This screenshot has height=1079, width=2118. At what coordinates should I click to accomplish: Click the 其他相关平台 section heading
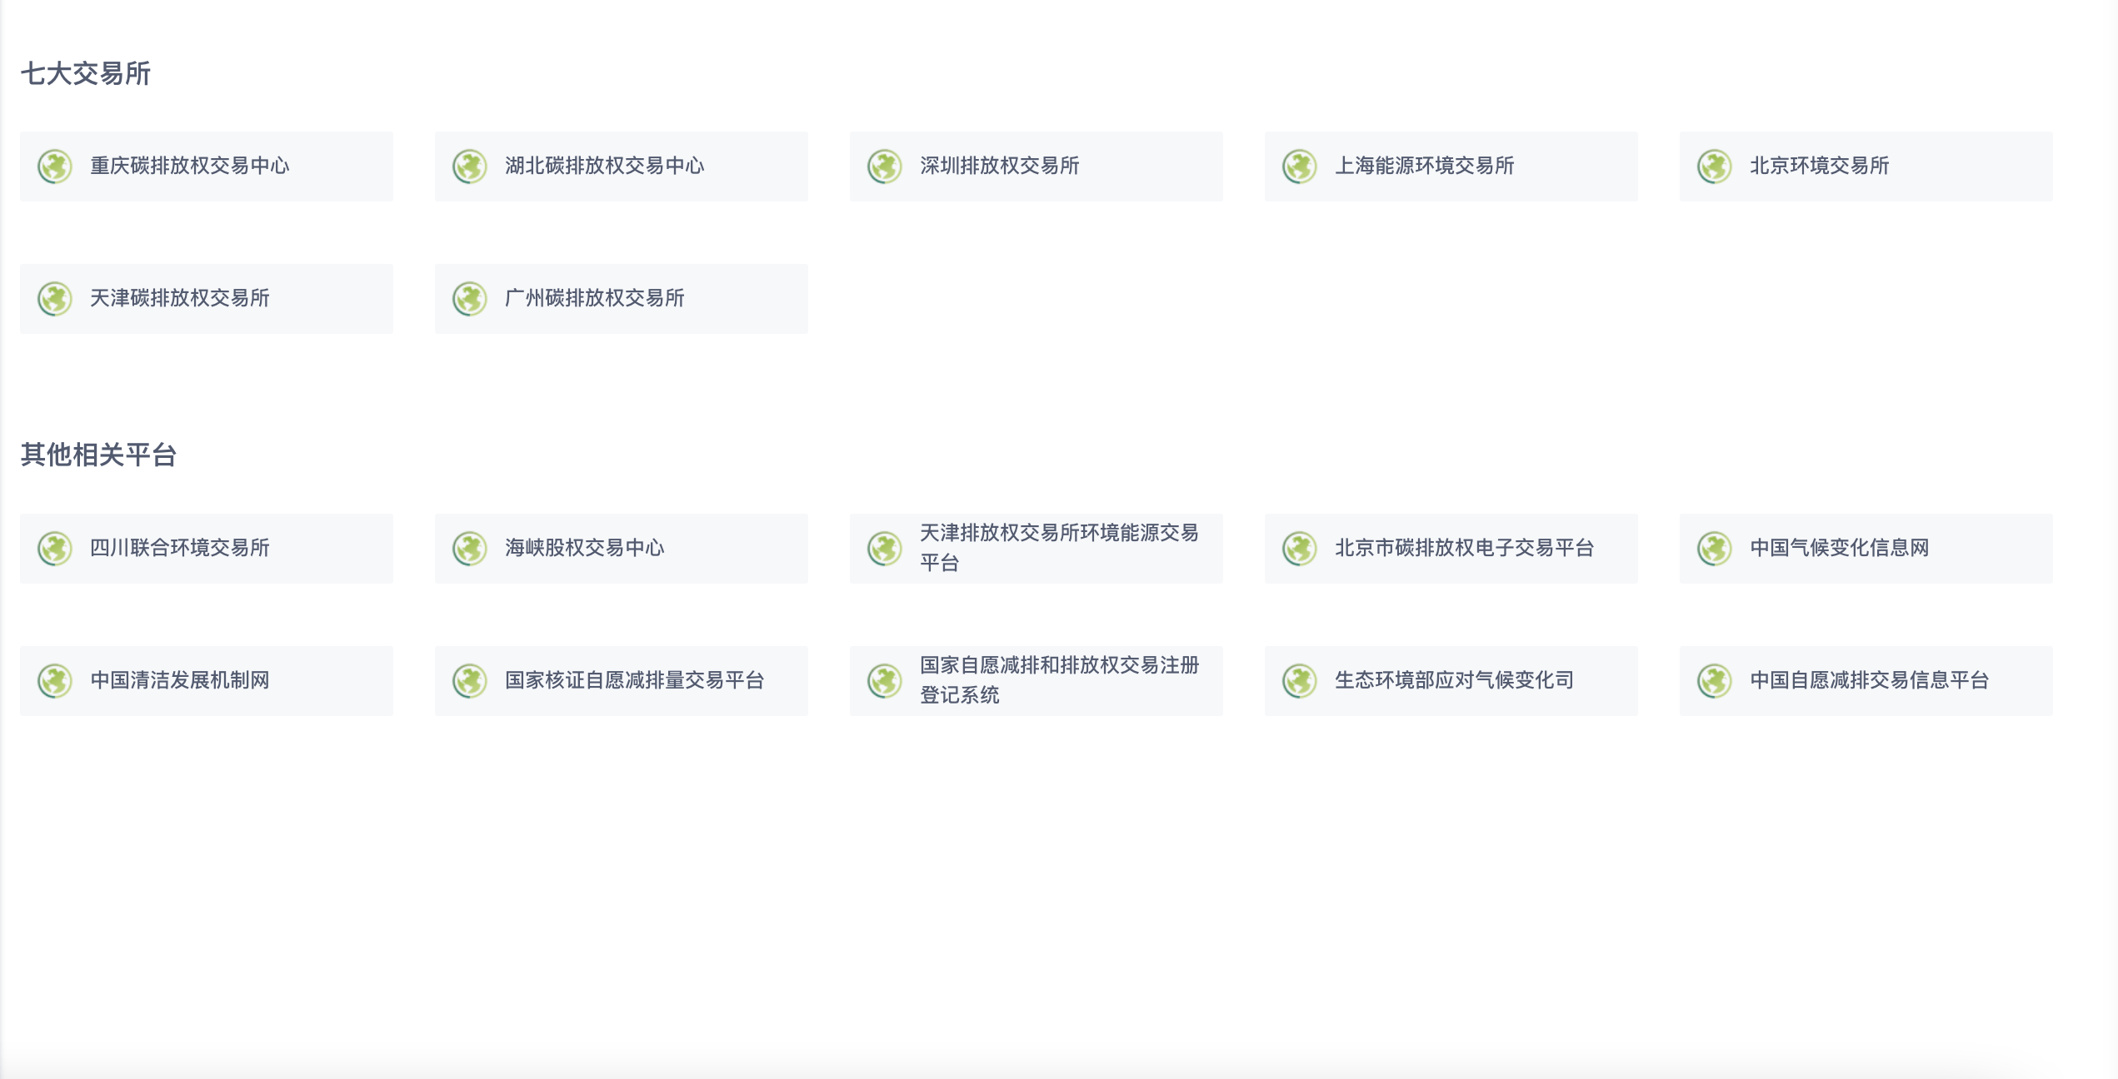click(x=98, y=455)
